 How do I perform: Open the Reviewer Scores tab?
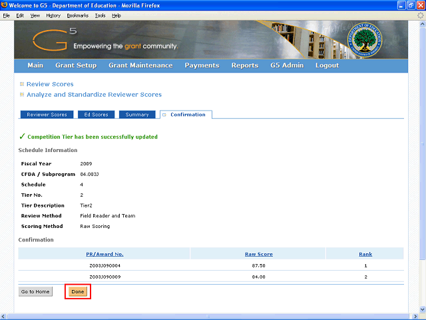point(47,115)
